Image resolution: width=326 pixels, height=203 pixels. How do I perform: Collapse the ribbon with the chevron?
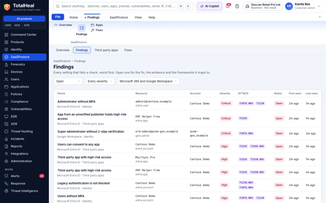point(320,17)
